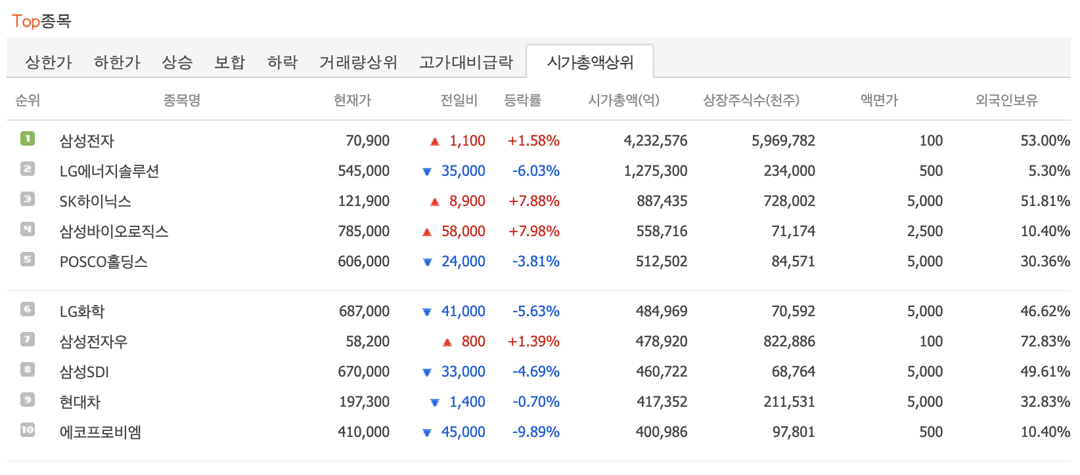Open the 현대차 stock link
This screenshot has width=1080, height=475.
click(x=79, y=402)
